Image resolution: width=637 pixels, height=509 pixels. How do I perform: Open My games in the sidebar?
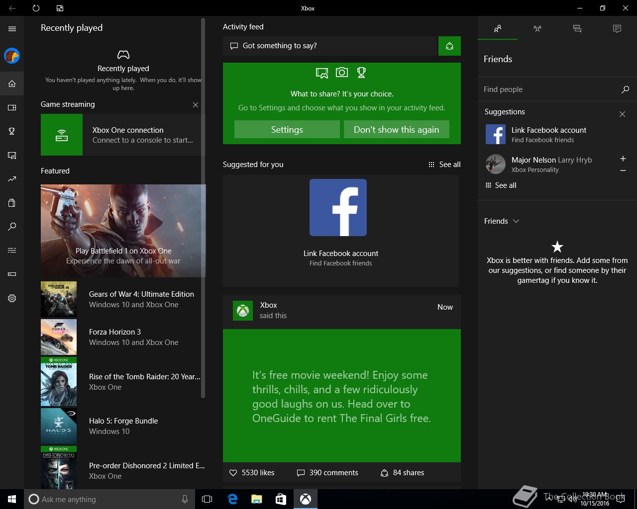coord(12,107)
